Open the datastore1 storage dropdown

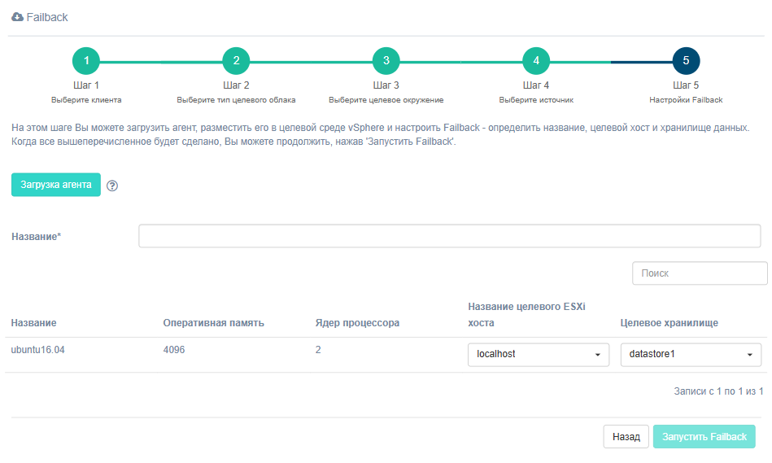[691, 355]
